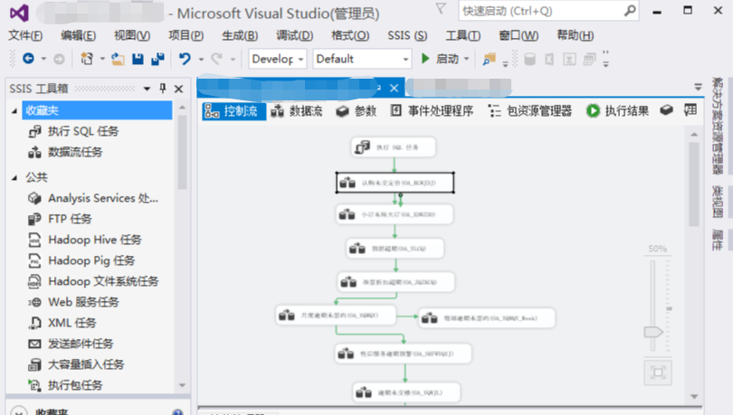Image resolution: width=733 pixels, height=415 pixels.
Task: Switch to the Package Explorer tab
Action: (x=530, y=111)
